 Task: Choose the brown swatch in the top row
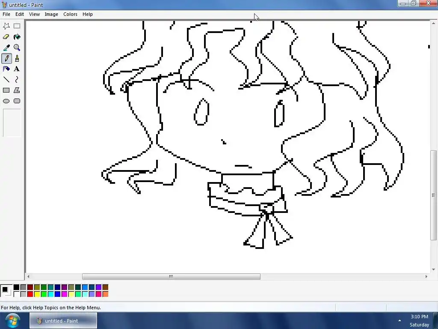tap(105, 287)
